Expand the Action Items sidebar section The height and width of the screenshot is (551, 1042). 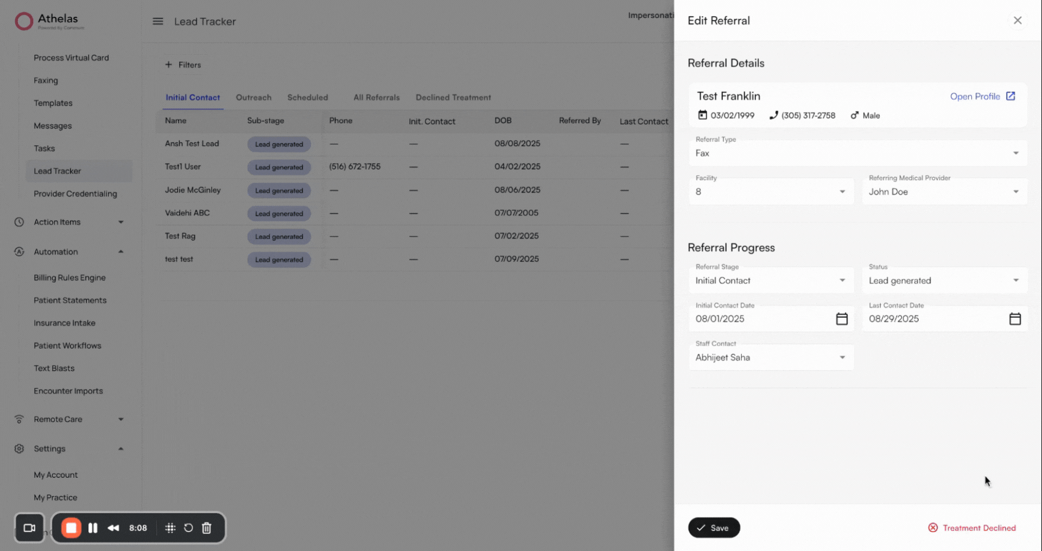tap(121, 222)
